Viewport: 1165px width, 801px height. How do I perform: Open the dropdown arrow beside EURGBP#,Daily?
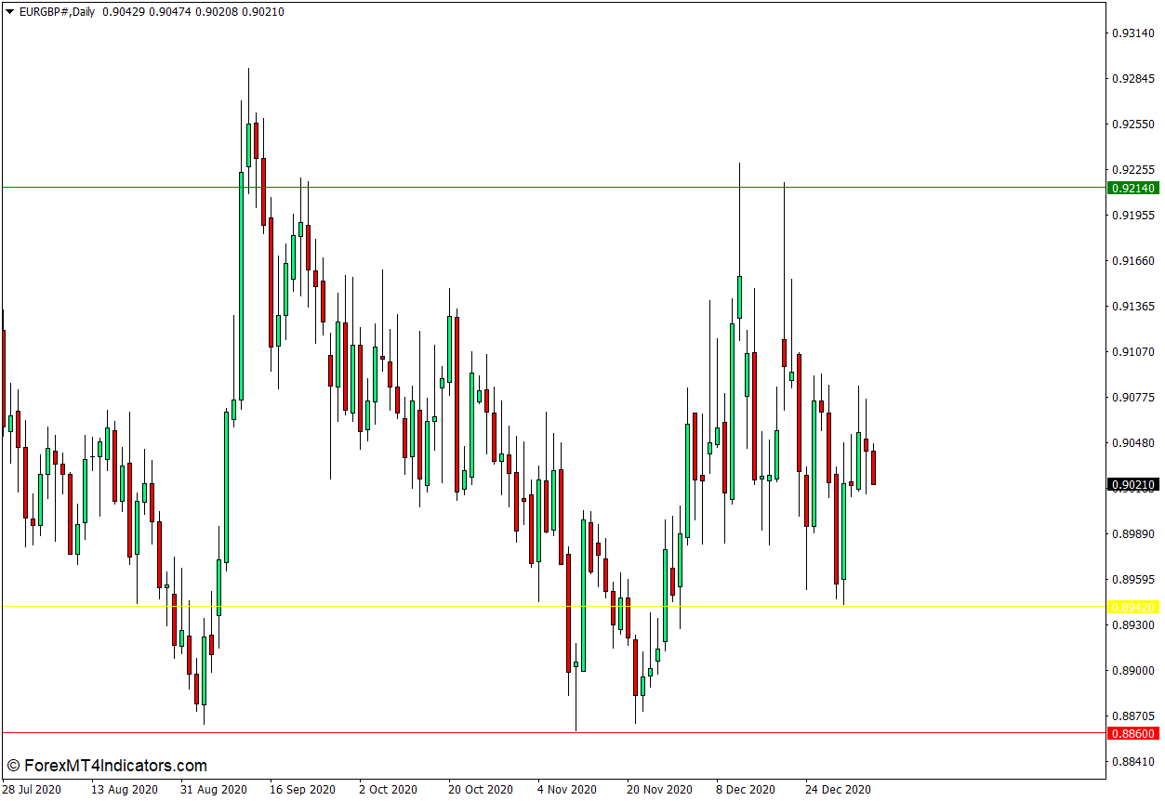click(x=10, y=12)
